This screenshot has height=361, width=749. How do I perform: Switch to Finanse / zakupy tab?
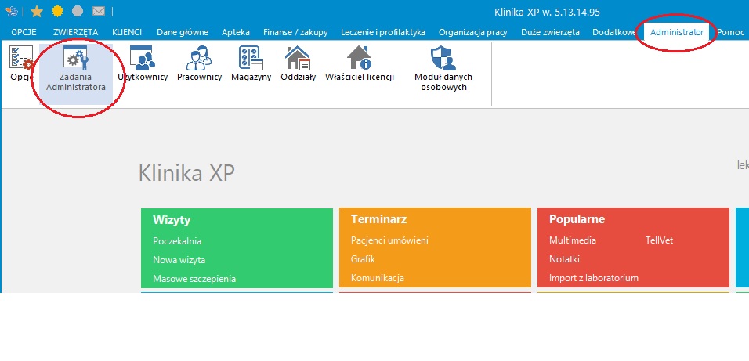click(295, 32)
